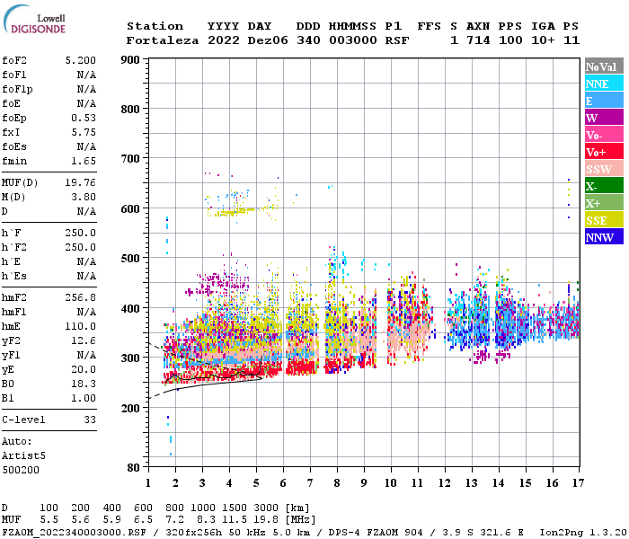The height and width of the screenshot is (539, 629).
Task: Click the 300 km height axis label
Action: pyautogui.click(x=130, y=358)
